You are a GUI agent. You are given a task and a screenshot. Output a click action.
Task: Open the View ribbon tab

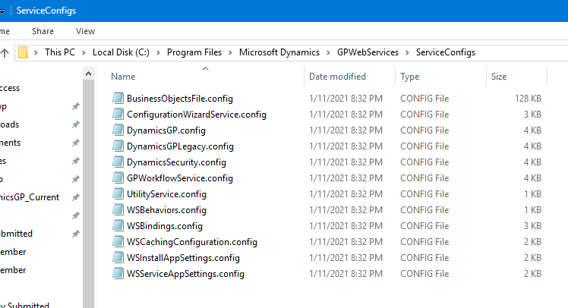(85, 32)
